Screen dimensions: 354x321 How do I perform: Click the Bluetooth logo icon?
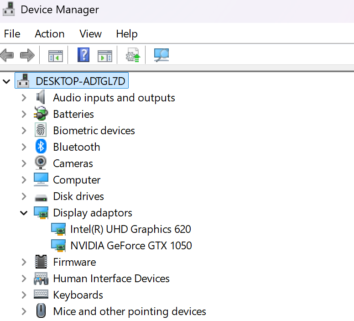[41, 147]
